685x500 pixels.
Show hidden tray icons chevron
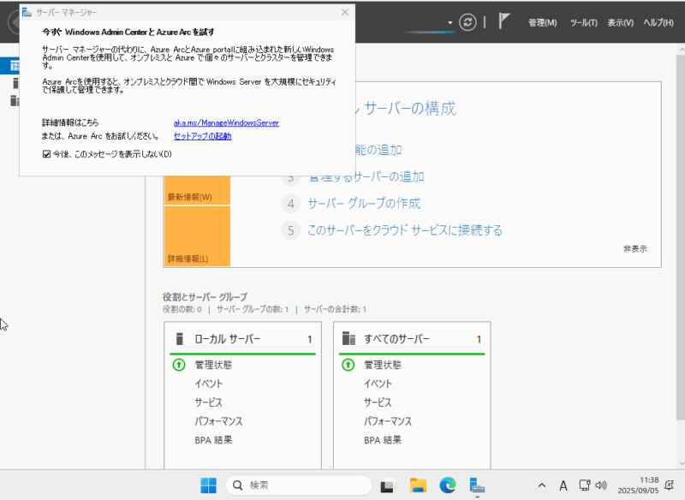click(542, 485)
